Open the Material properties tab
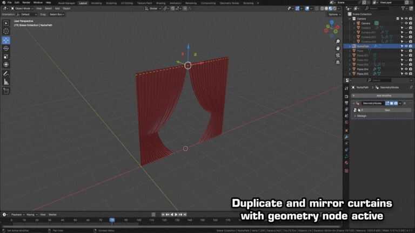The height and width of the screenshot is (233, 415). pos(346,163)
